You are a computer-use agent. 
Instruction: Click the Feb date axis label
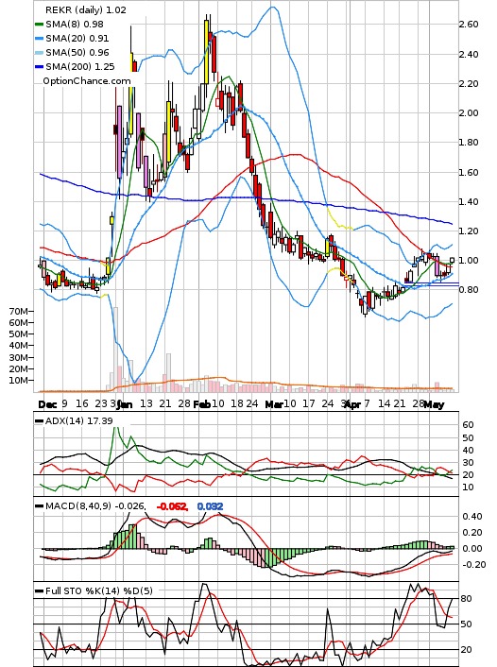201,404
